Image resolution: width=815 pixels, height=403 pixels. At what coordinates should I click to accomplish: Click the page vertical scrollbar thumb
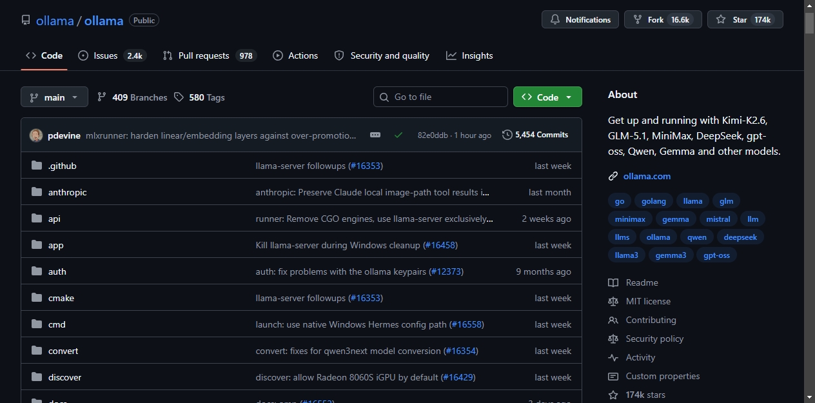click(809, 23)
